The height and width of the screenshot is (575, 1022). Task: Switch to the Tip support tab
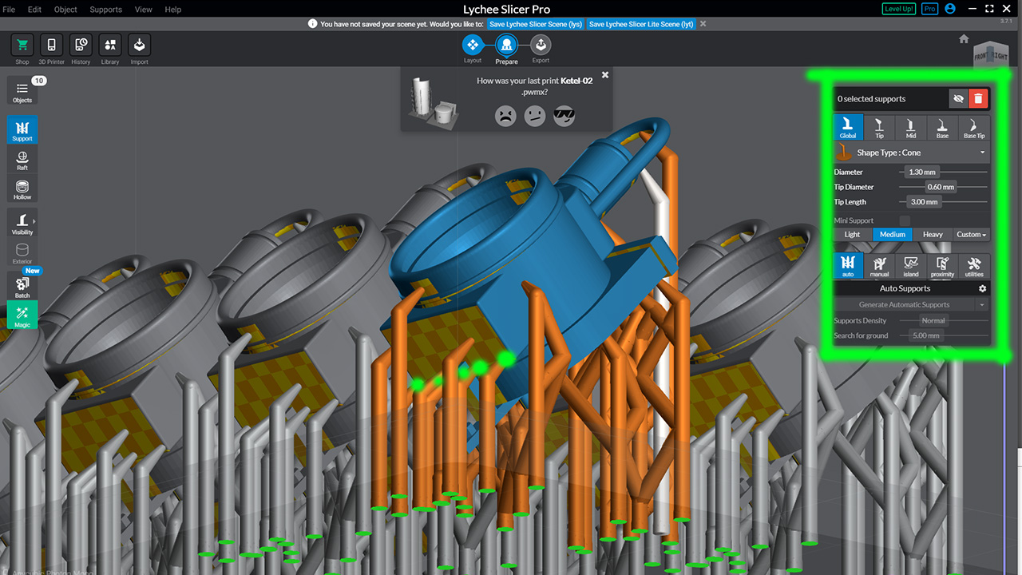click(879, 128)
